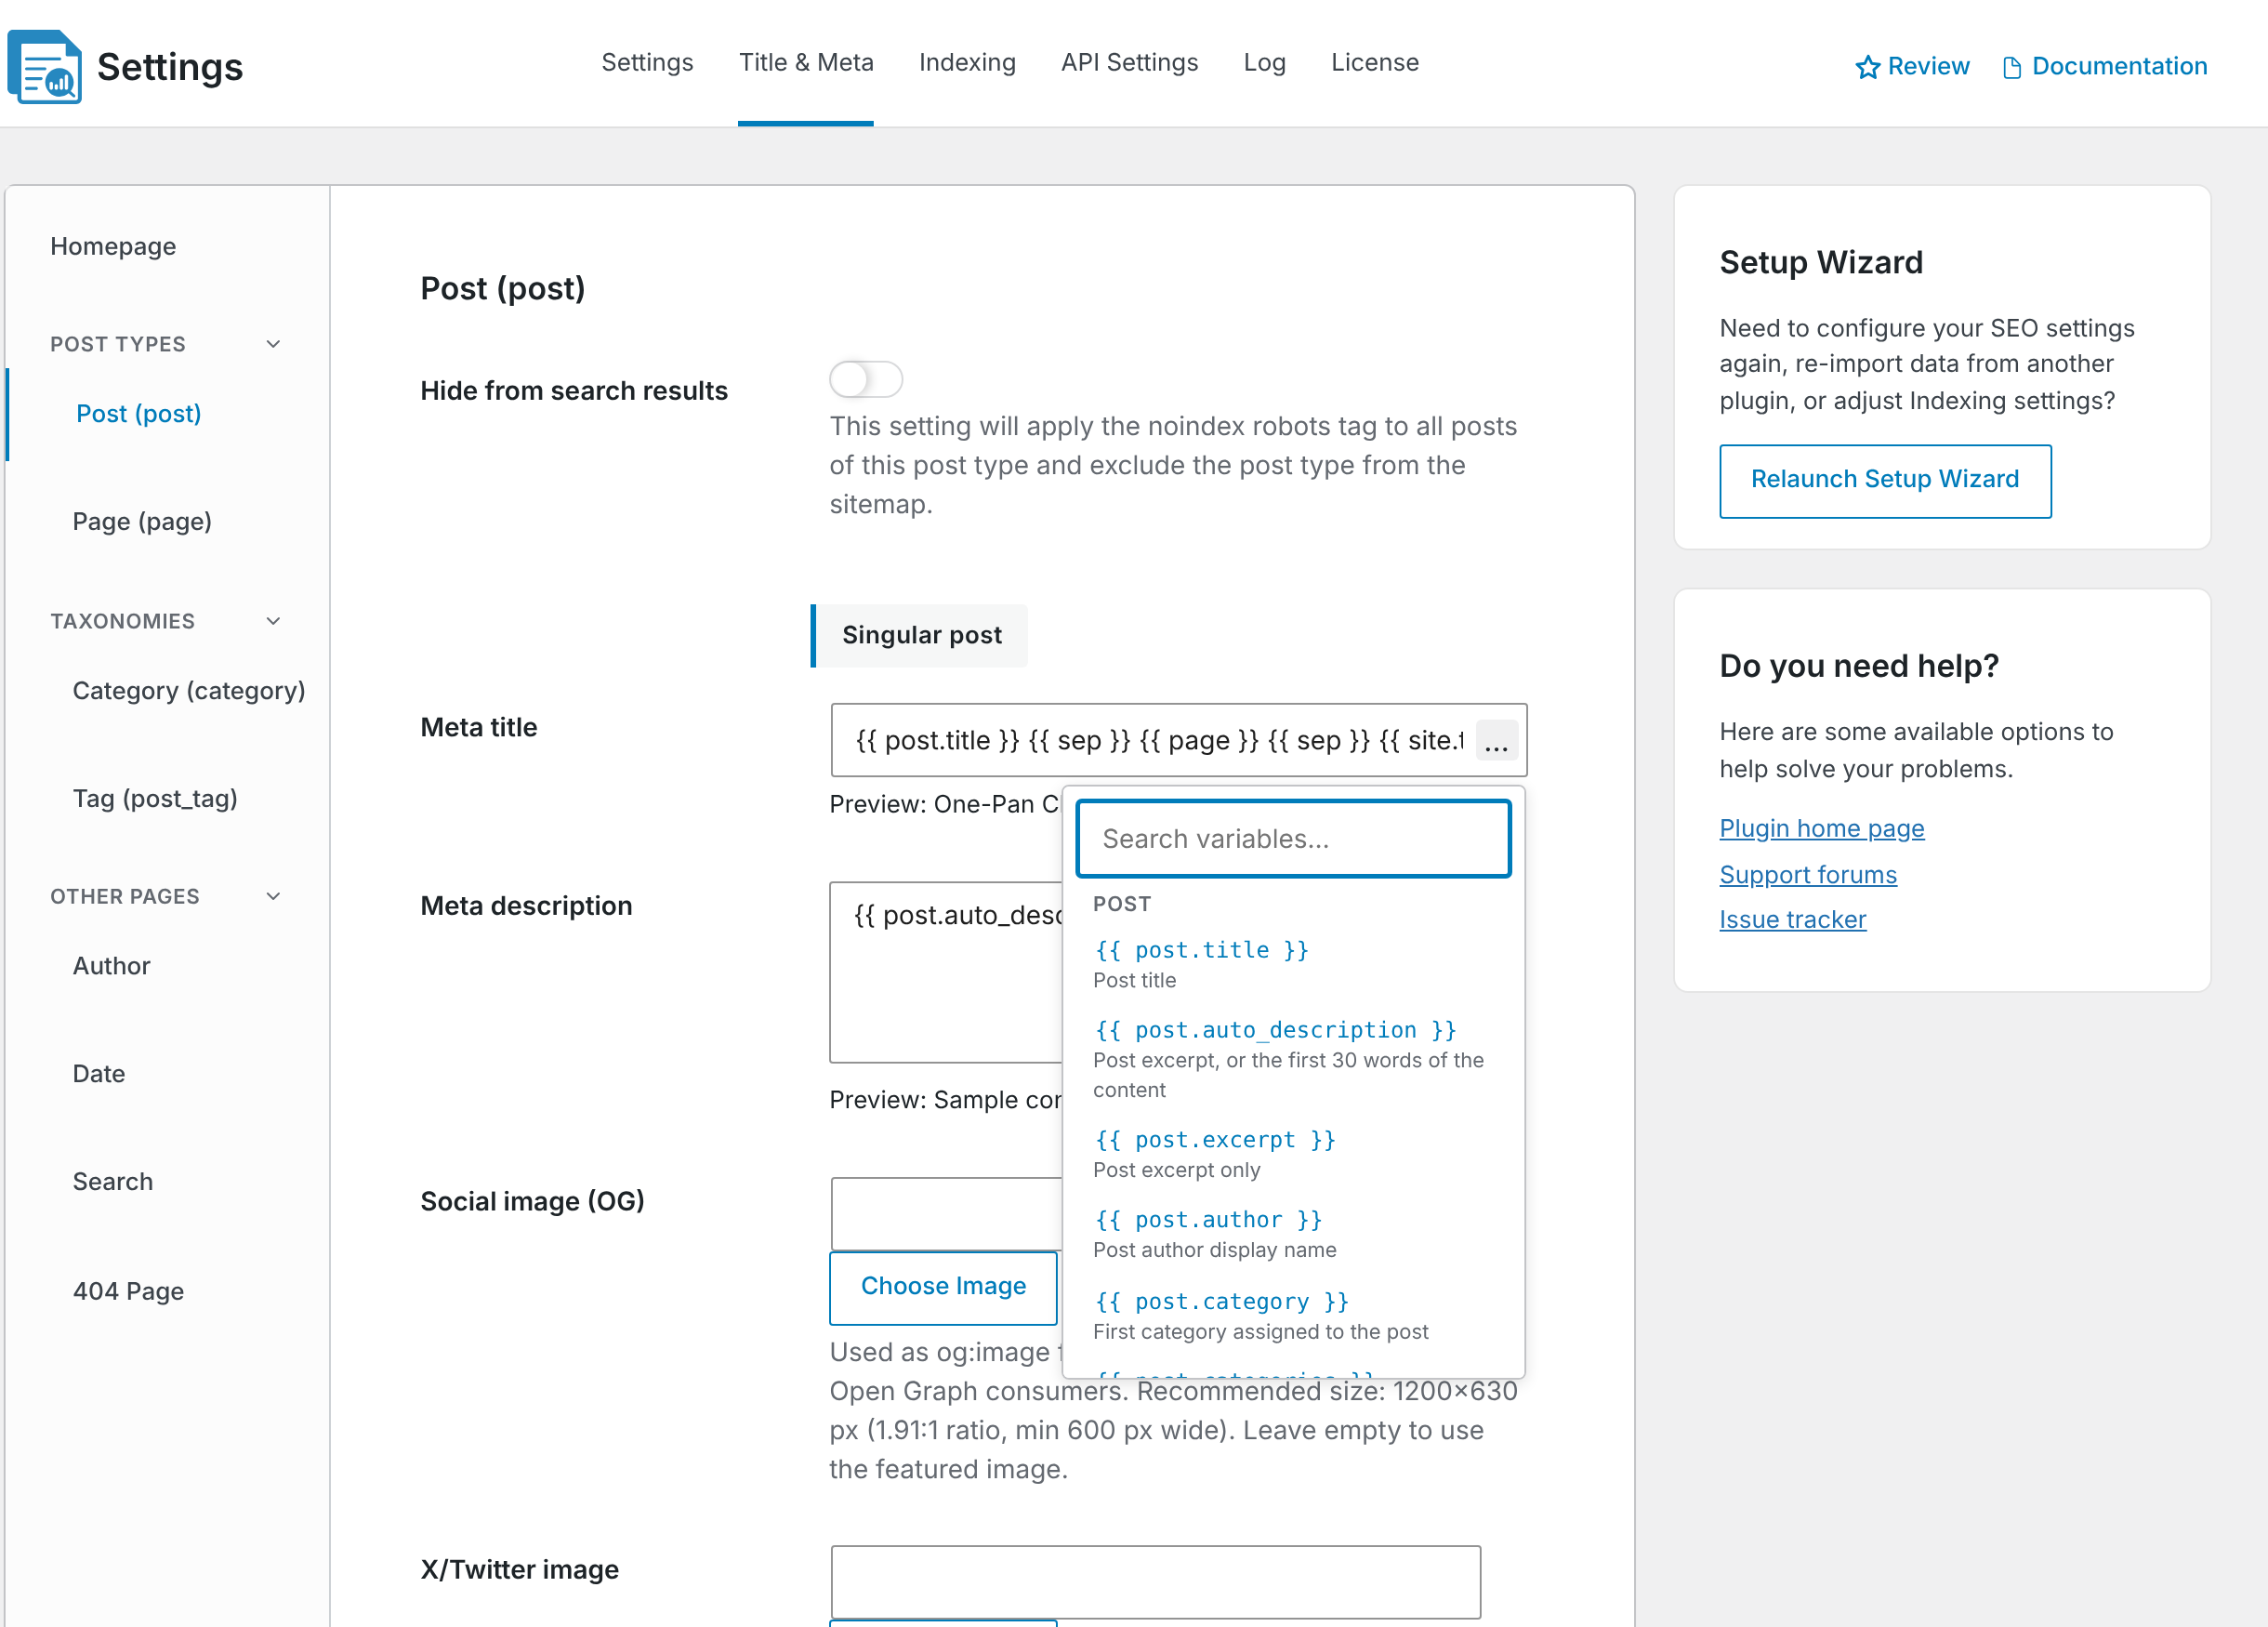Open 404 Page settings
The image size is (2268, 1627).
pyautogui.click(x=128, y=1292)
